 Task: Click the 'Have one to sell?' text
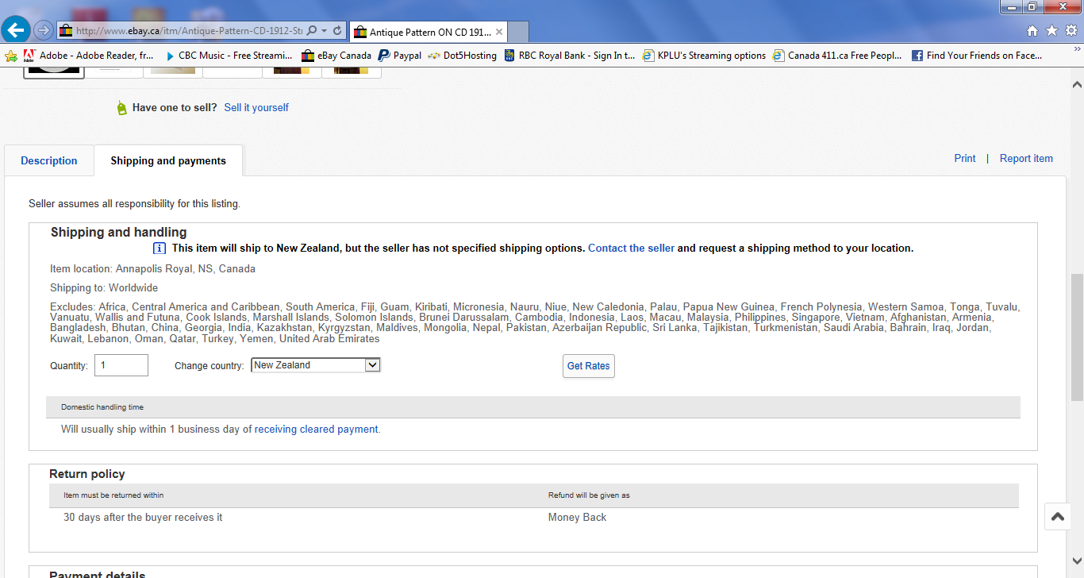(x=175, y=107)
